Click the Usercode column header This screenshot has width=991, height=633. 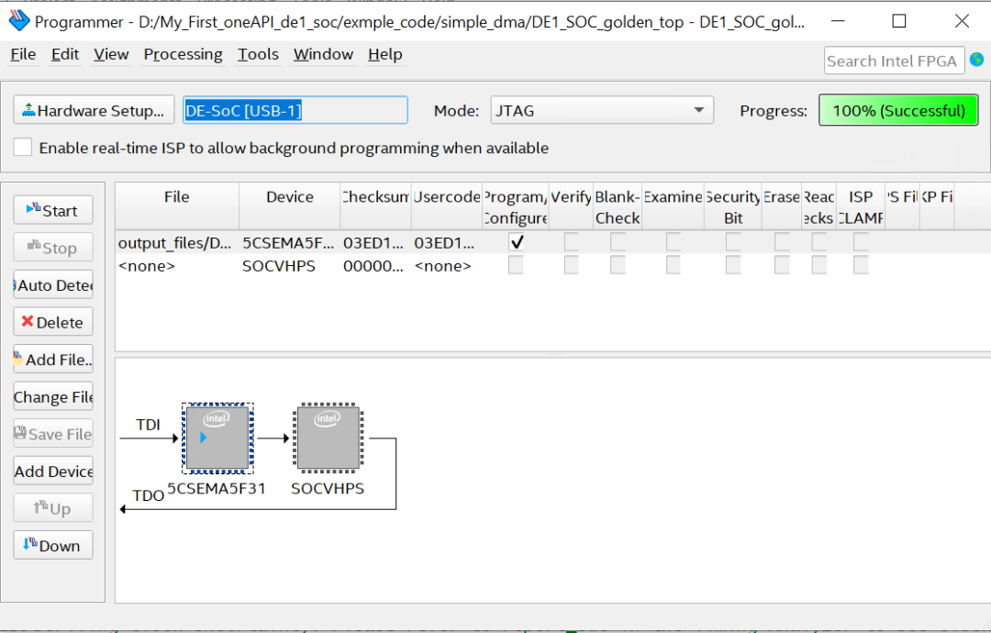(x=447, y=206)
